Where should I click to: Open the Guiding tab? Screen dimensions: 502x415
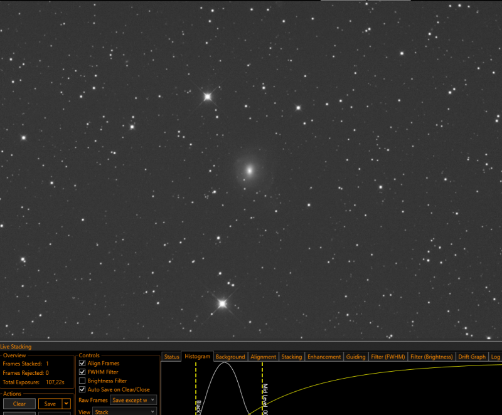(356, 357)
